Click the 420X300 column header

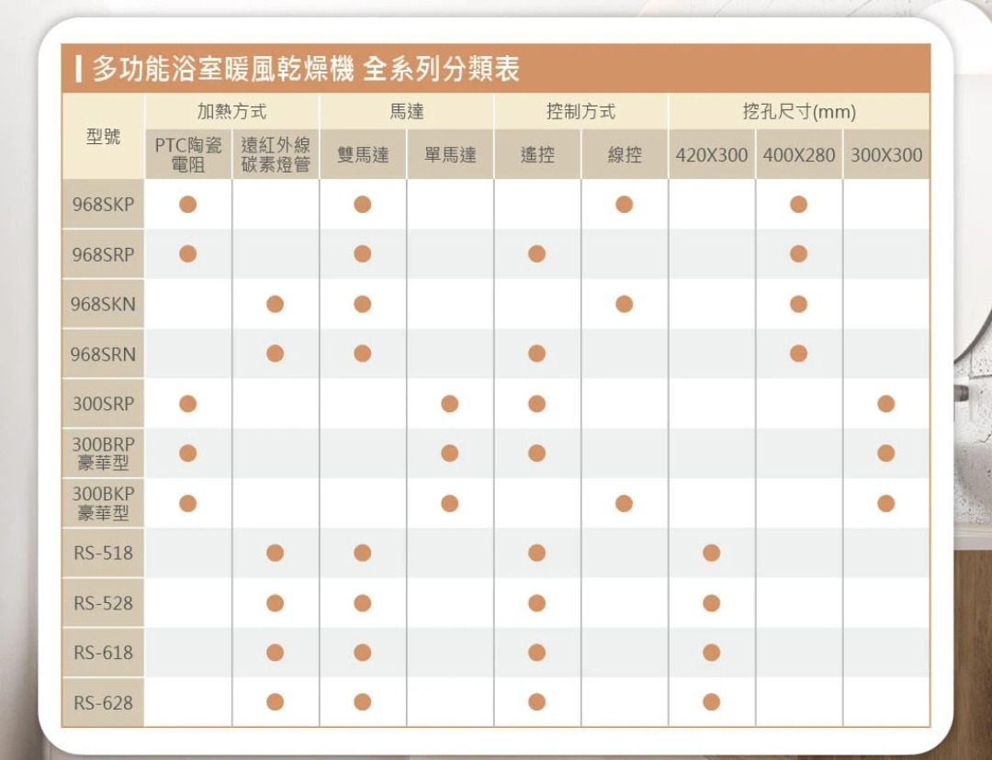point(712,155)
